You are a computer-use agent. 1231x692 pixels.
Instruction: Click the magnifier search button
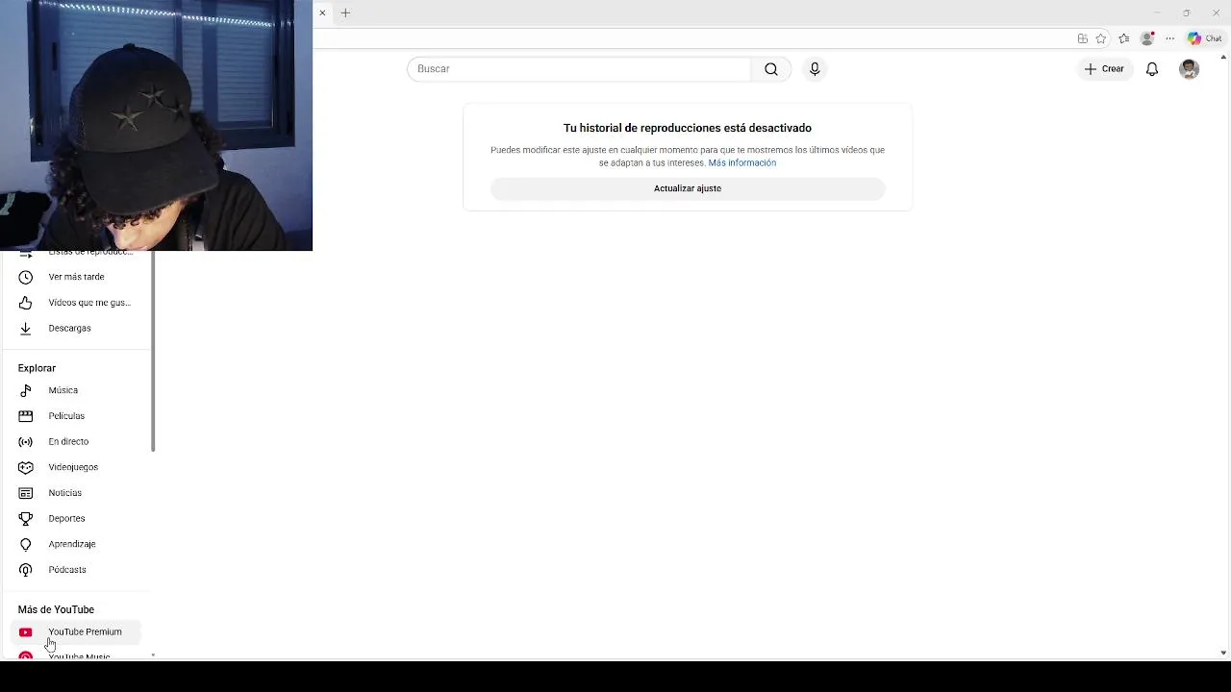click(x=771, y=69)
